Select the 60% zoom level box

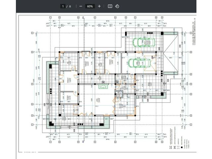coord(90,6)
